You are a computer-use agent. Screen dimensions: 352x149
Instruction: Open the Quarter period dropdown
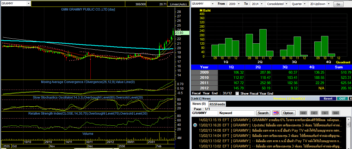click(305, 4)
